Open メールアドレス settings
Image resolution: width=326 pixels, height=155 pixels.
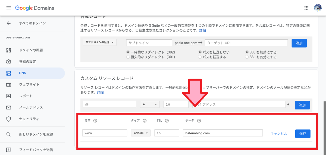pos(31,107)
